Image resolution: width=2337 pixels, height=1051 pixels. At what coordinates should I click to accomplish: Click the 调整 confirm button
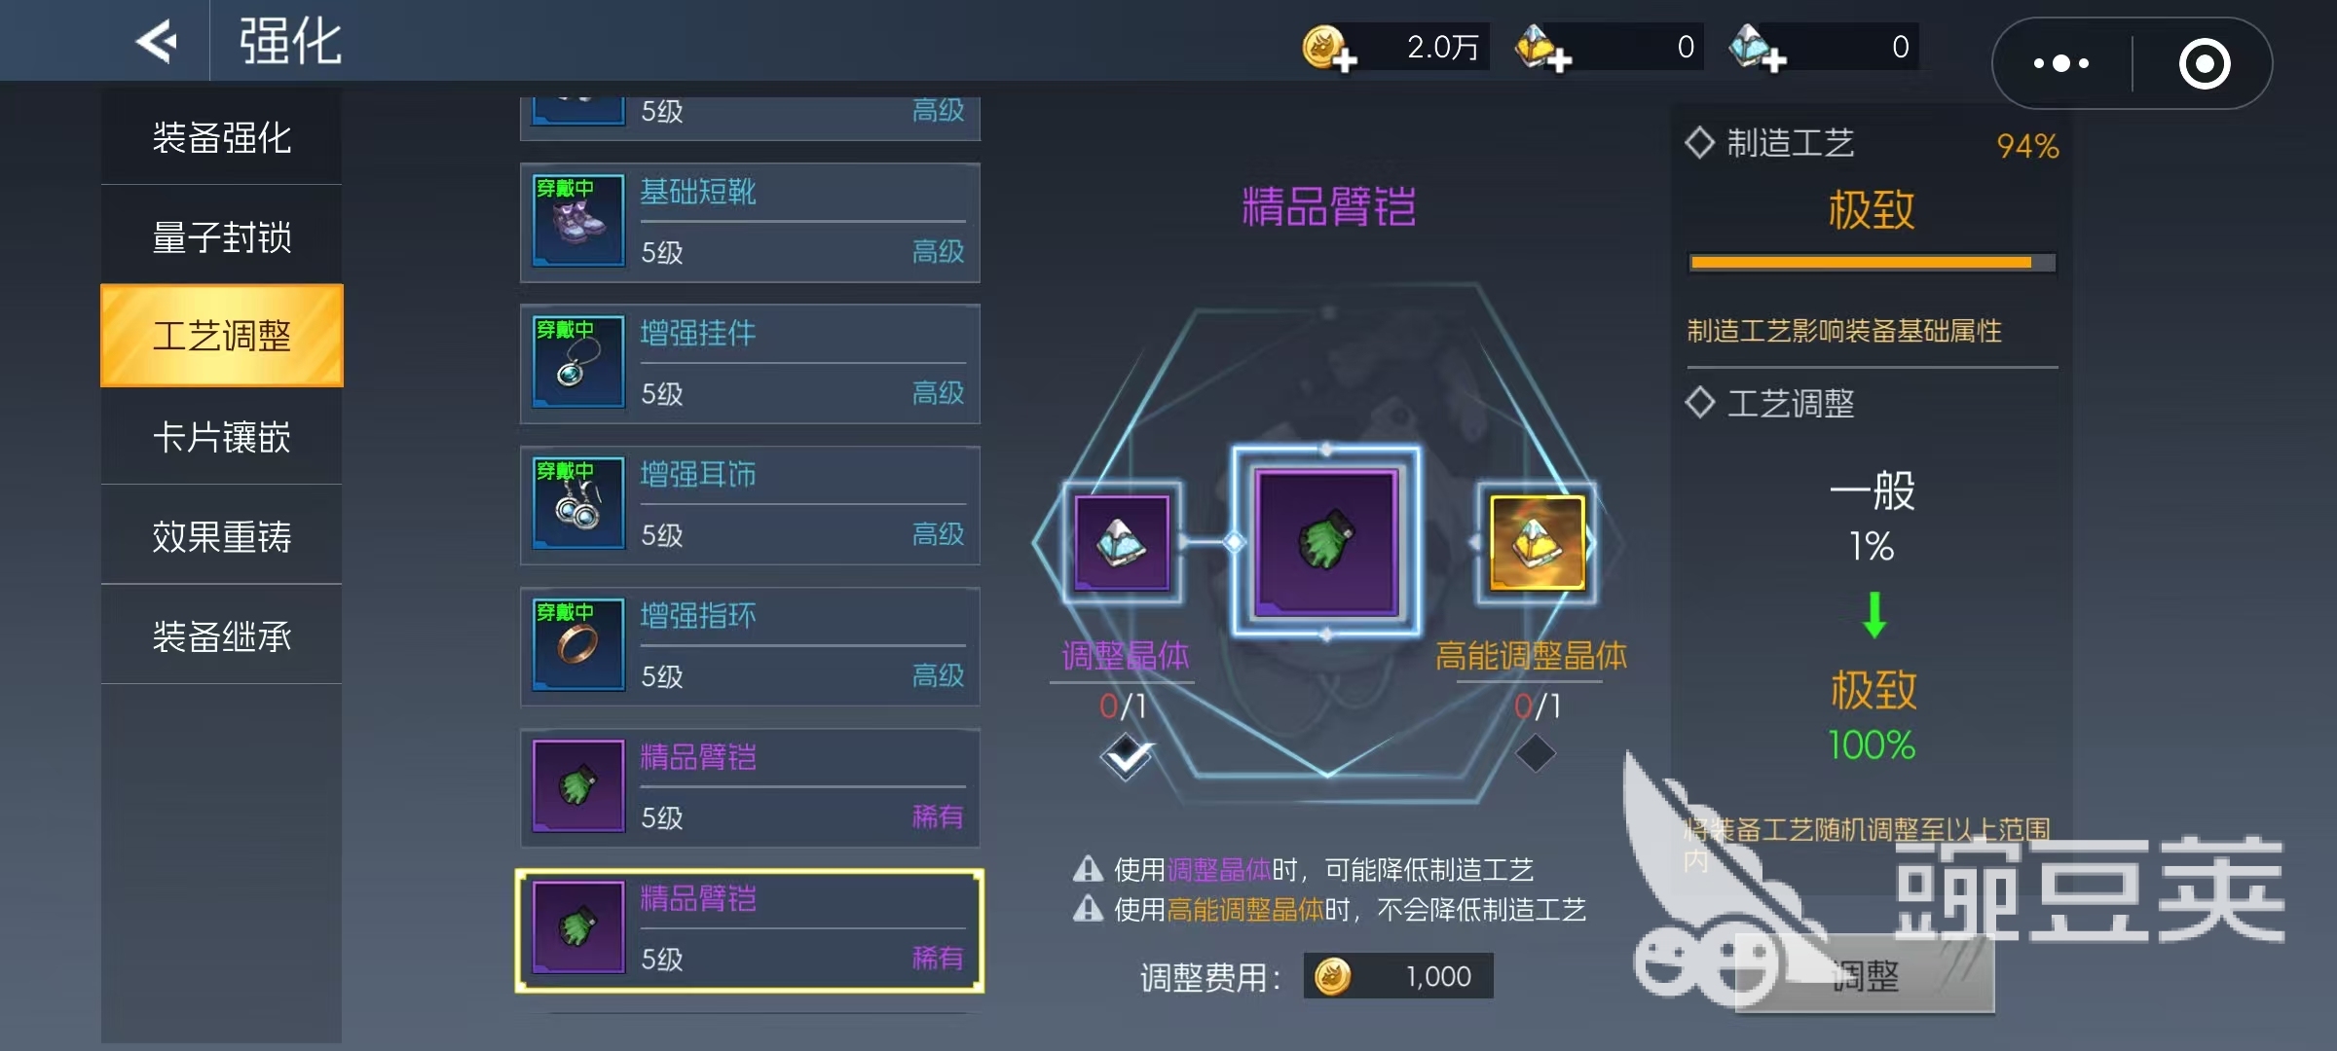pos(1865,975)
